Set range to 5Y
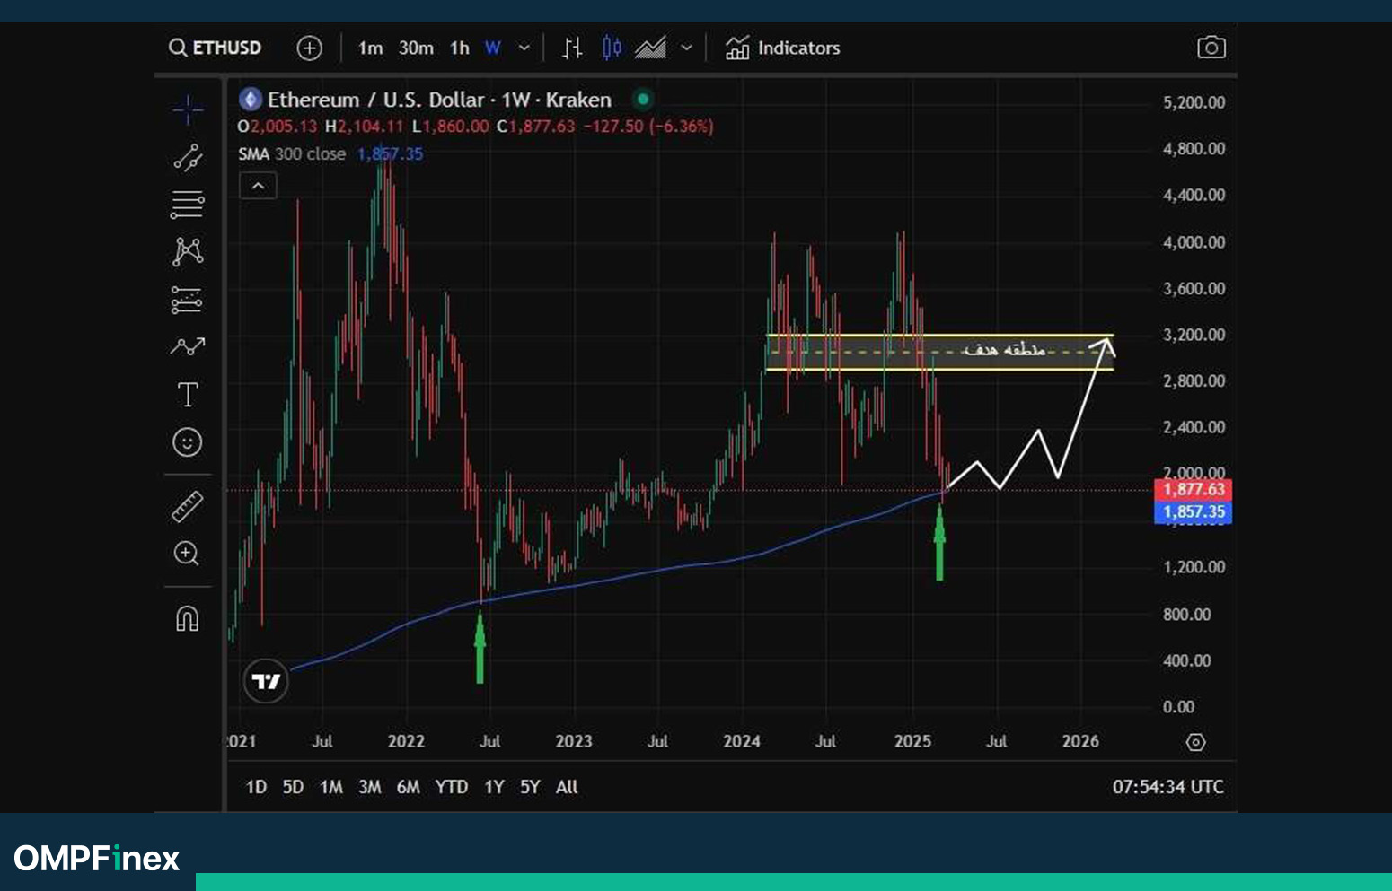1392x891 pixels. (530, 787)
